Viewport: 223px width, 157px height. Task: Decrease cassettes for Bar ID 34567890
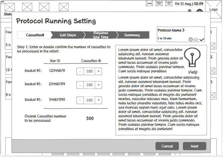pyautogui.click(x=80, y=100)
